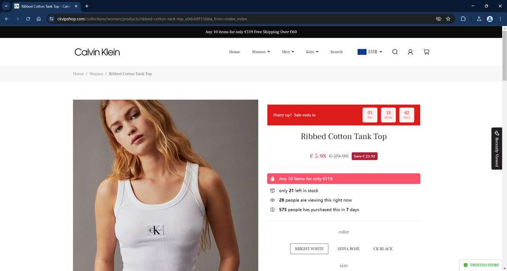Screen dimensions: 507x271
Task: Close the Ribbed Cotton Tank Top tab
Action: pos(76,6)
